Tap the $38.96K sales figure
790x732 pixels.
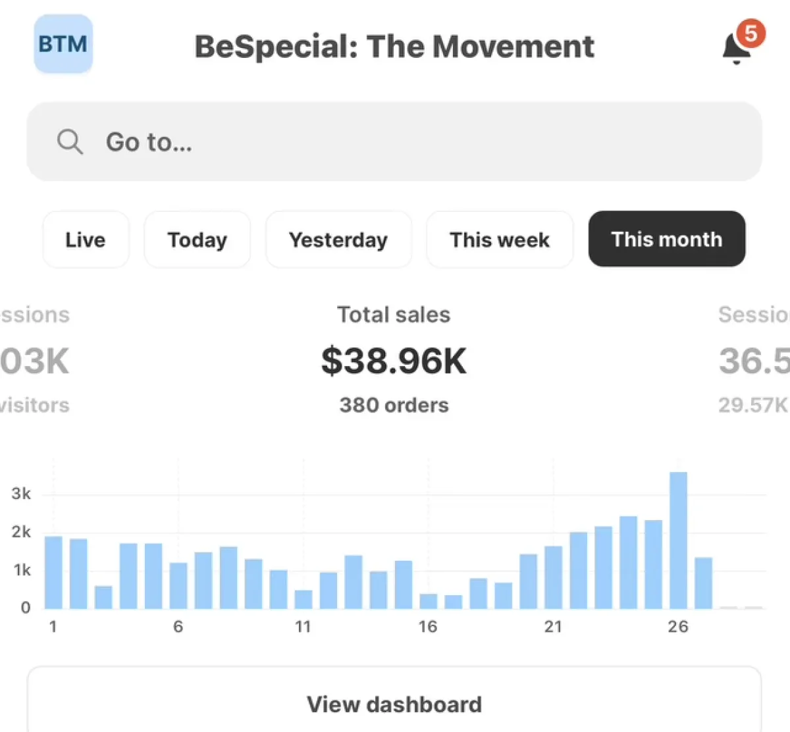pyautogui.click(x=394, y=361)
